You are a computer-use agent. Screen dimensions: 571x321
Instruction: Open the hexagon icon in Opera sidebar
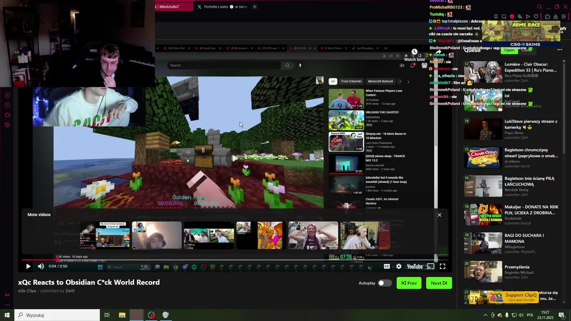coord(7,115)
